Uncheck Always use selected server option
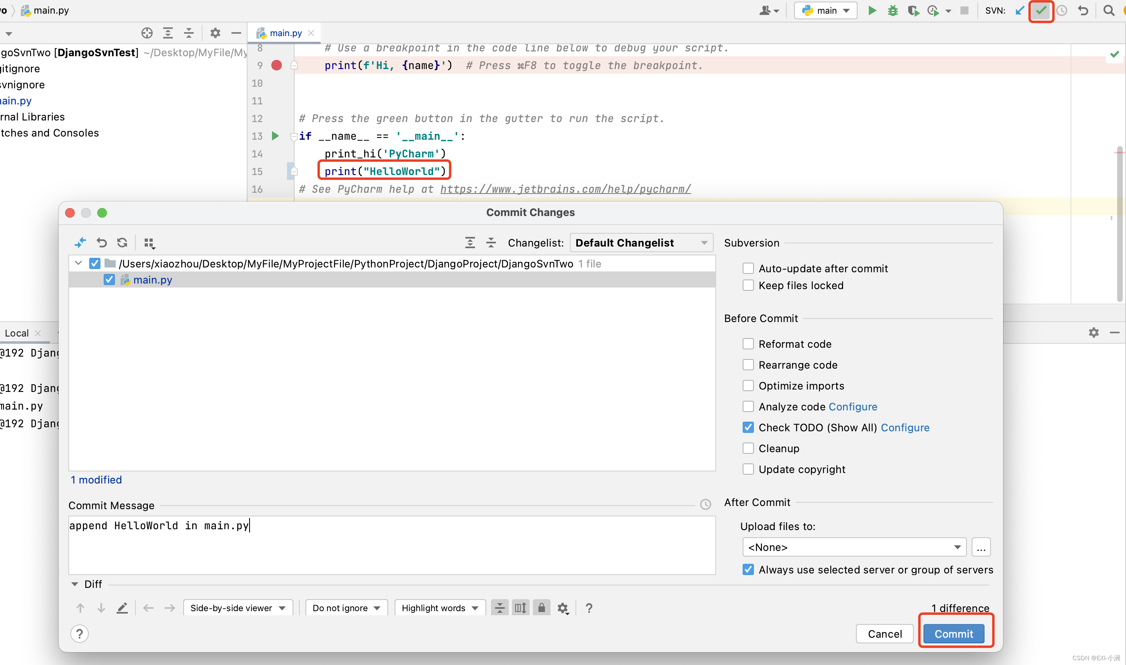This screenshot has height=665, width=1126. [748, 569]
